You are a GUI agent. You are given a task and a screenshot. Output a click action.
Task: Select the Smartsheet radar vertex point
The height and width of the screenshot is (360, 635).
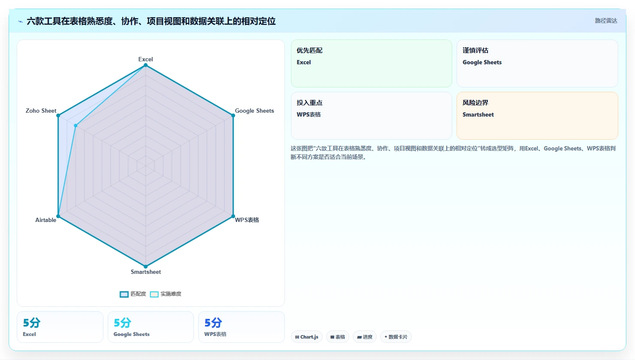pos(145,267)
